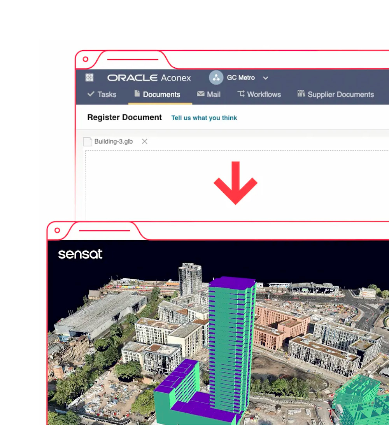Click the Supplier Documents binder icon

coord(301,94)
